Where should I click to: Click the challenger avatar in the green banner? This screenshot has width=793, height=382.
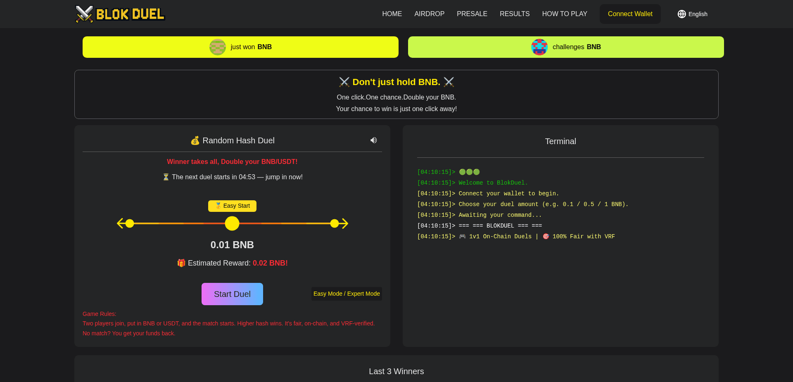click(539, 47)
